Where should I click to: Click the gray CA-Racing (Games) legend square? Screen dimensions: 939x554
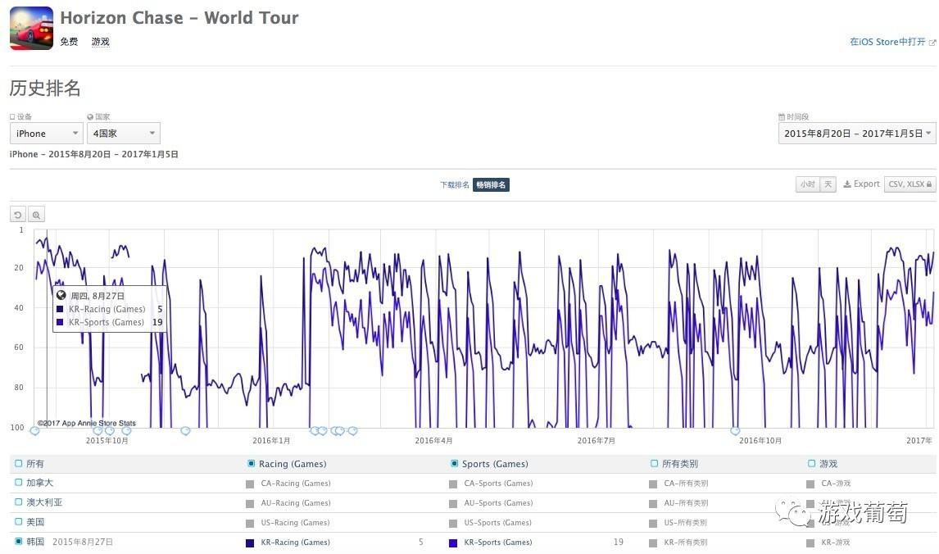coord(250,484)
